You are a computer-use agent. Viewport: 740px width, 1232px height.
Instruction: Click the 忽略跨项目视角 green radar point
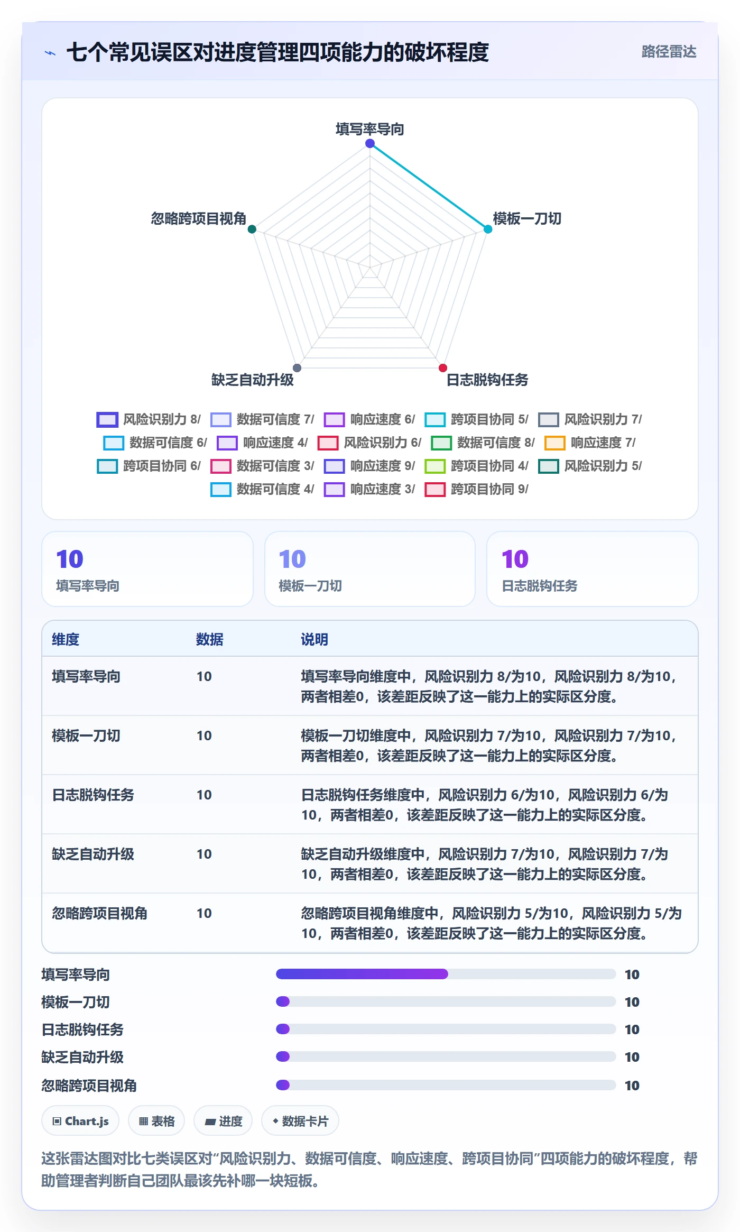tap(252, 229)
